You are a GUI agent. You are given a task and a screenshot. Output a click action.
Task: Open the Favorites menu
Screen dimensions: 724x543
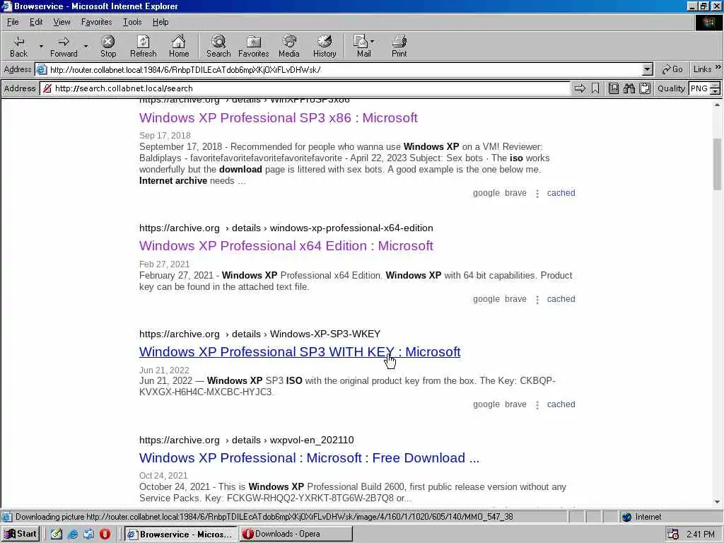pos(96,22)
